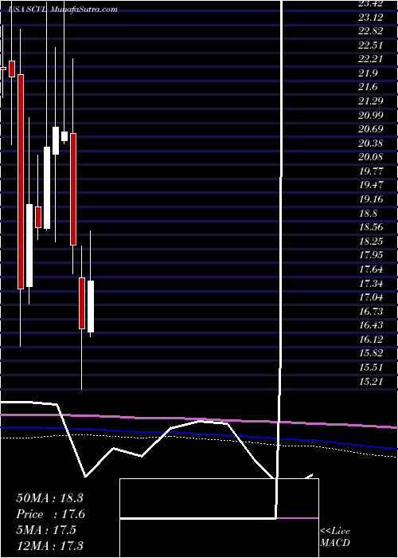The image size is (398, 558).
Task: Click the 15.21 price axis label
Action: point(371,382)
